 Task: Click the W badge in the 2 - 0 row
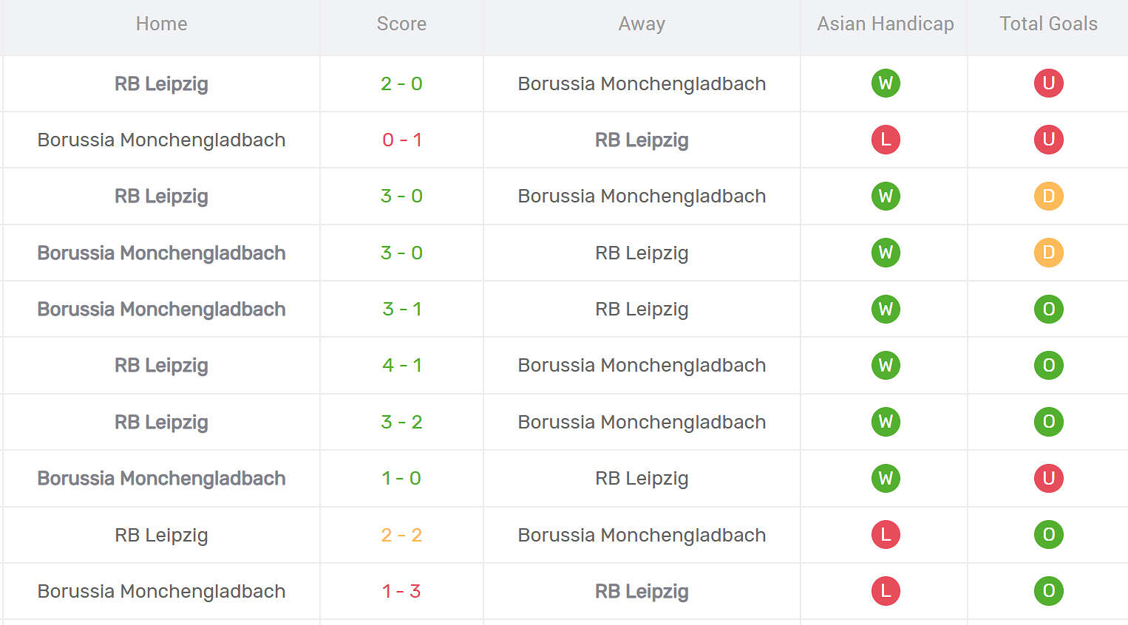click(886, 83)
